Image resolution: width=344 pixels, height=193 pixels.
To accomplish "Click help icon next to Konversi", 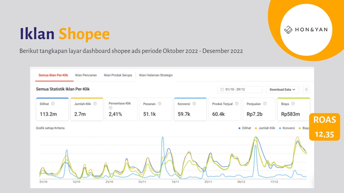I will click(194, 104).
